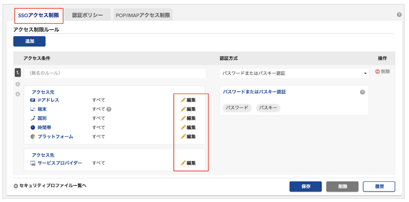Click the パスキー tag
The image size is (409, 202).
tap(268, 108)
